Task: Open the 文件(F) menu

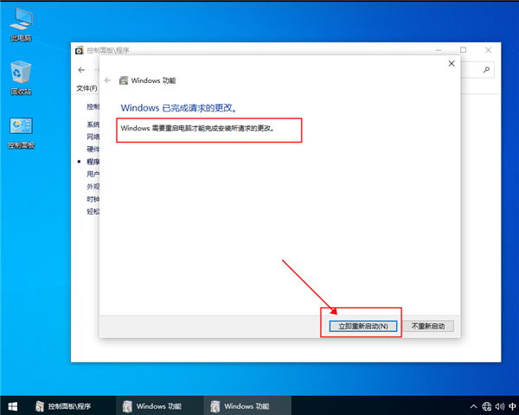Action: pyautogui.click(x=86, y=88)
